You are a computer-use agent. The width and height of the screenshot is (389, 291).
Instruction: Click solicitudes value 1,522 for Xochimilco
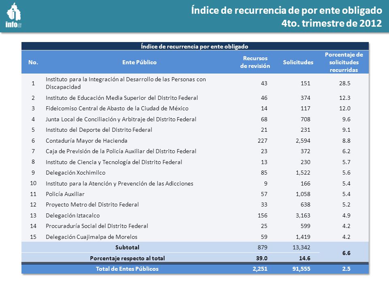coord(303,173)
